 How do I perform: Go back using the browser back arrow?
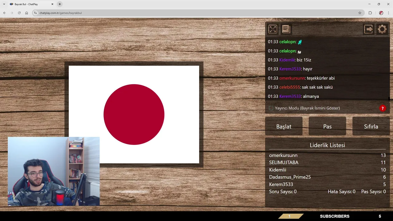4,13
